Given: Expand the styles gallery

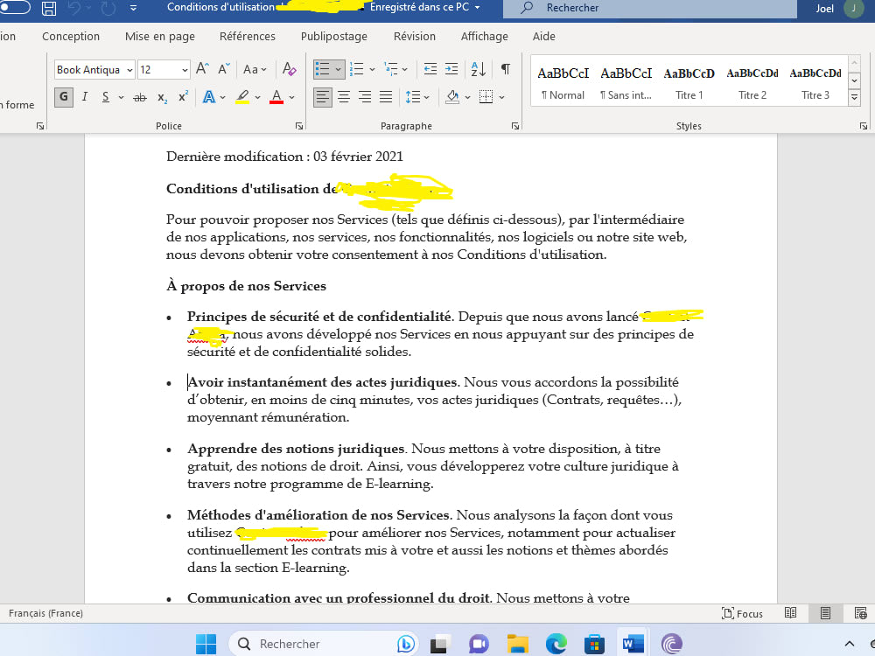Looking at the screenshot, I should [854, 98].
